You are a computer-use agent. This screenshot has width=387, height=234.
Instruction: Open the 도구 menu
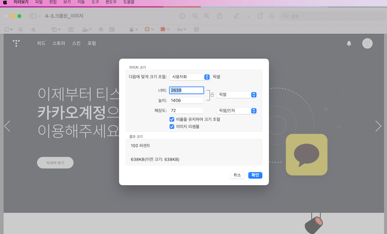click(x=95, y=2)
